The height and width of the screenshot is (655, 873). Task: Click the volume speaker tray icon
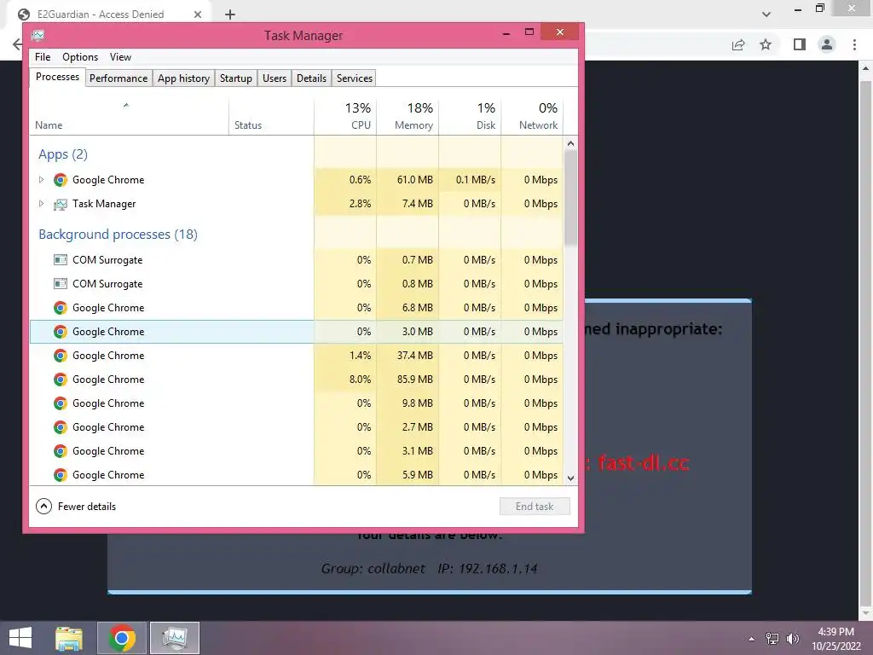point(793,639)
